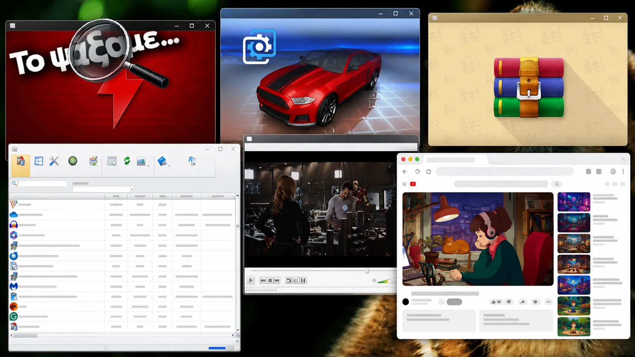
Task: Share the video using the arrow button
Action: [523, 302]
